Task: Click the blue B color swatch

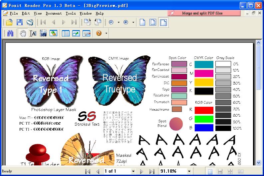Action: tap(204, 128)
